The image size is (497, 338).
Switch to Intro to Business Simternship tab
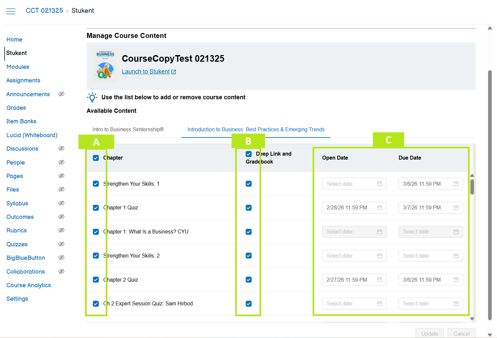click(x=128, y=130)
